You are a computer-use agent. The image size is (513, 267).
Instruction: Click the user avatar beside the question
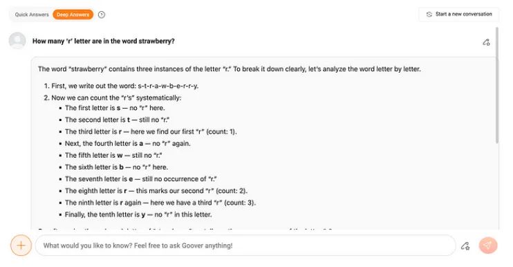coord(17,41)
